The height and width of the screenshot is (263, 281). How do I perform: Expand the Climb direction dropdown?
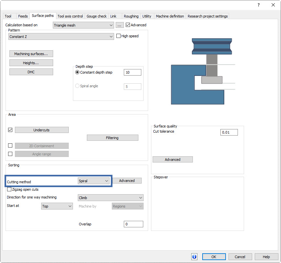(111, 198)
